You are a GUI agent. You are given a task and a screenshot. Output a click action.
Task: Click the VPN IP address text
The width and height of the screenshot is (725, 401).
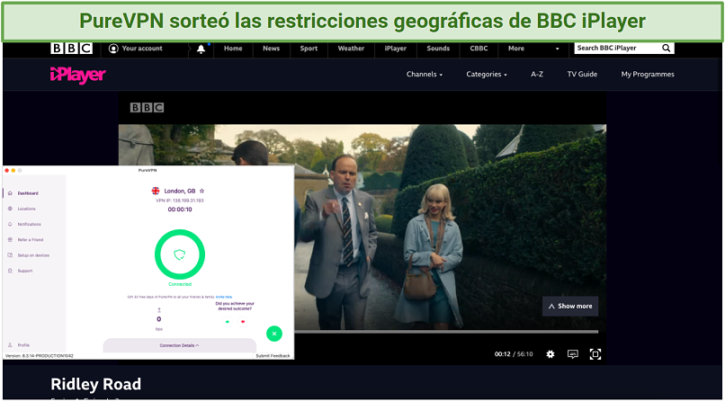180,200
